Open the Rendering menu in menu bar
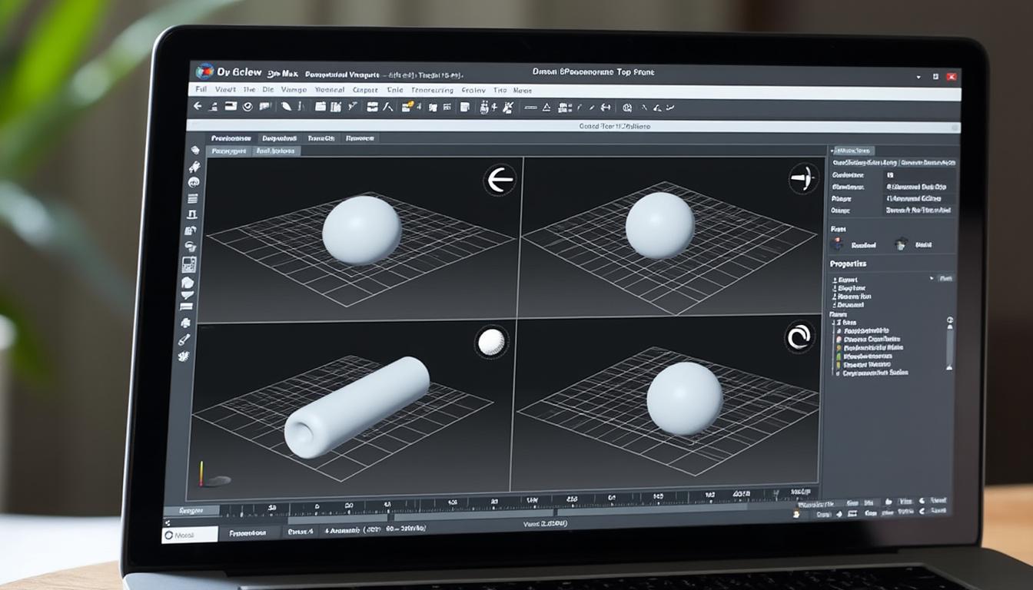This screenshot has height=590, width=1033. coord(432,90)
